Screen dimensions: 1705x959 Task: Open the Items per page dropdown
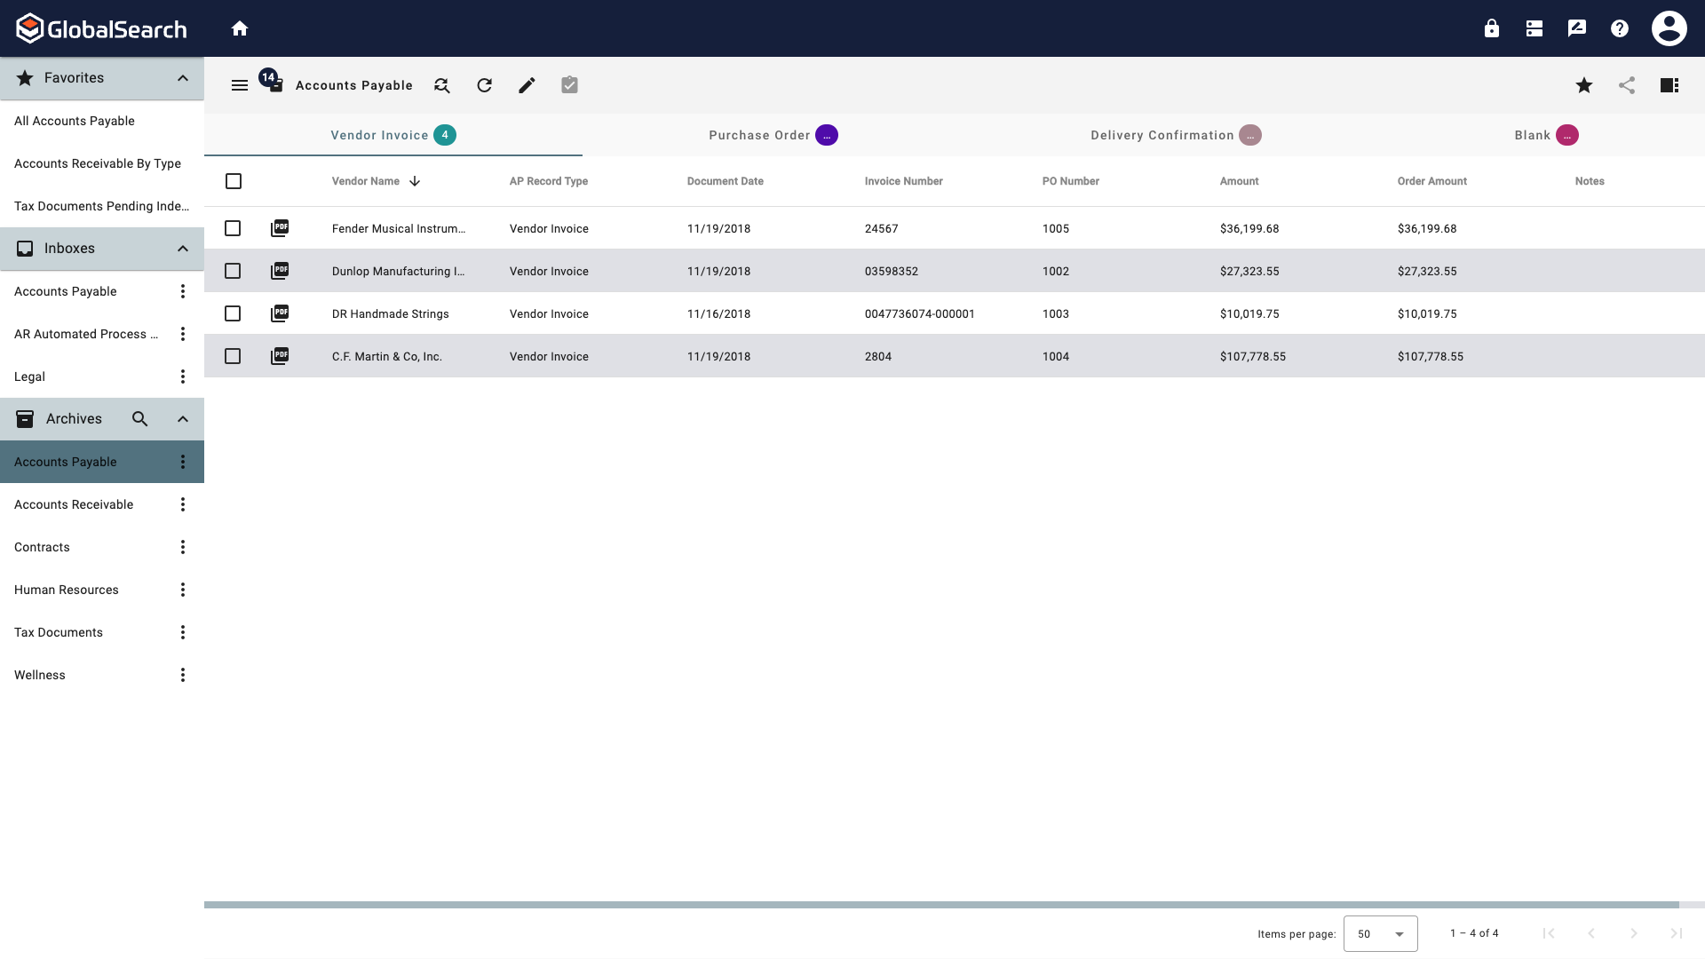(1380, 933)
